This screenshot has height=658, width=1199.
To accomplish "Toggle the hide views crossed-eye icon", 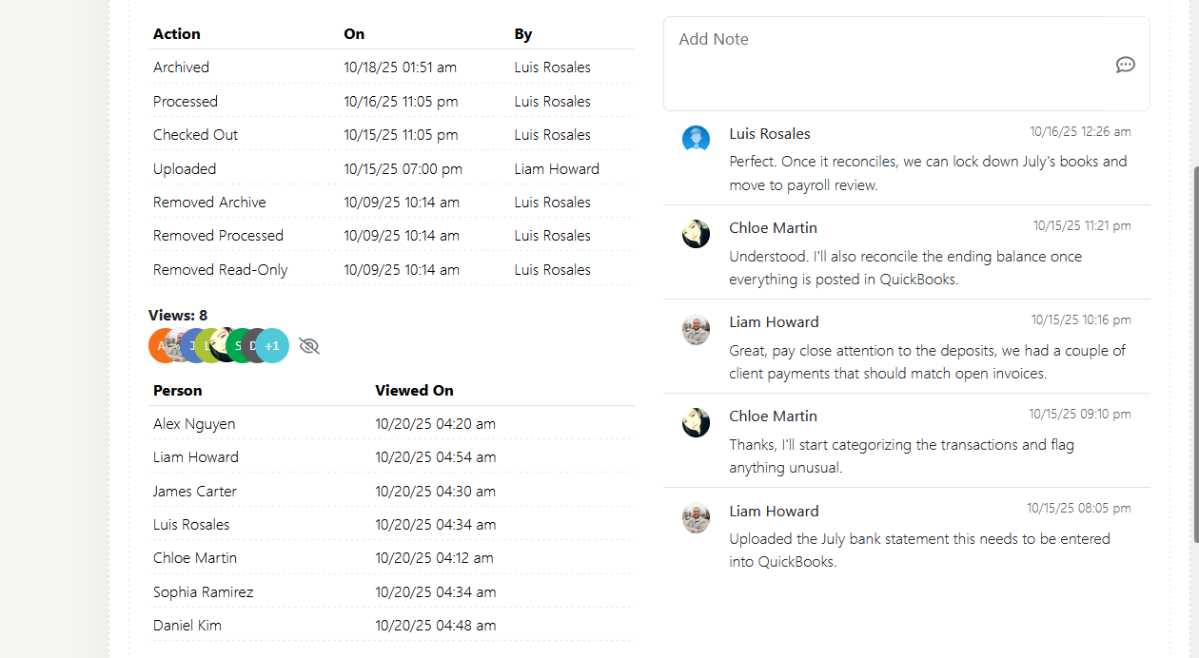I will click(x=309, y=346).
